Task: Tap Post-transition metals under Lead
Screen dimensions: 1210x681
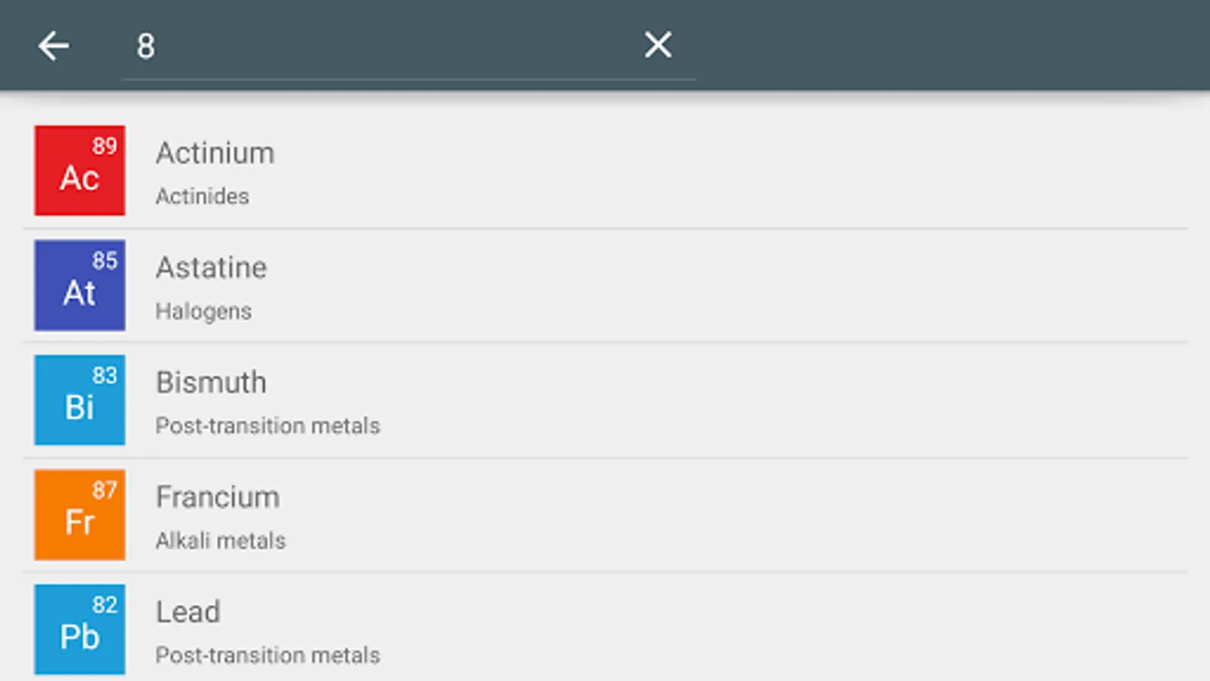Action: (268, 655)
